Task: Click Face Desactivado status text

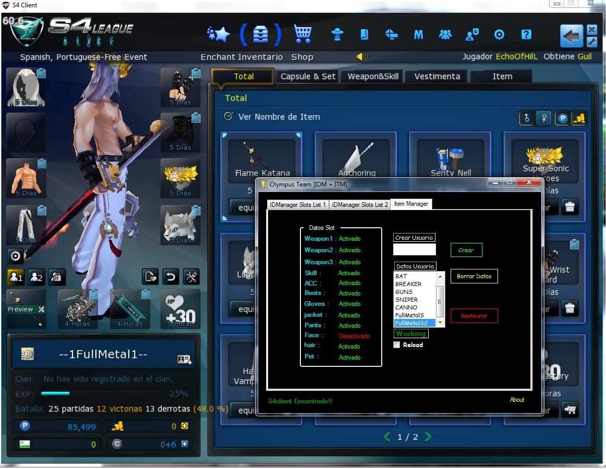Action: [354, 336]
